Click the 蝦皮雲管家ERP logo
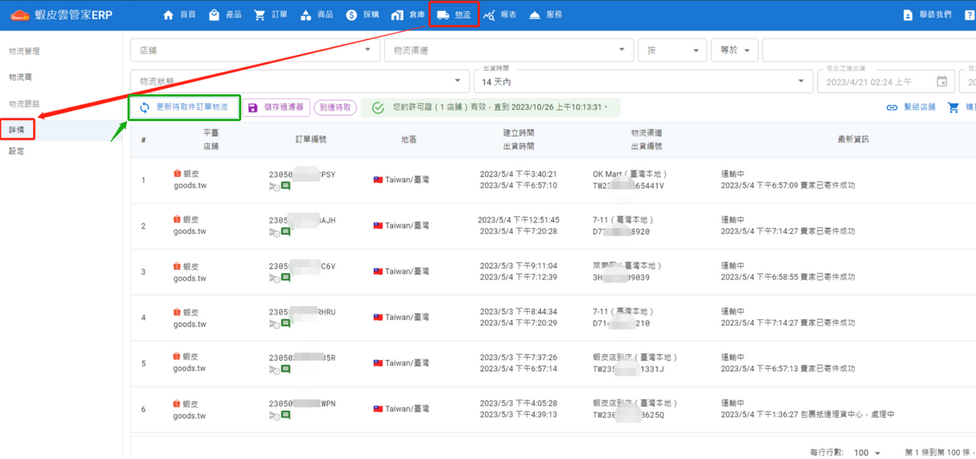 coord(61,15)
